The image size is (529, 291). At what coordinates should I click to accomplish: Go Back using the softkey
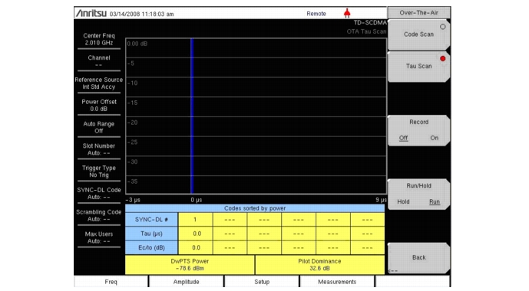click(418, 258)
